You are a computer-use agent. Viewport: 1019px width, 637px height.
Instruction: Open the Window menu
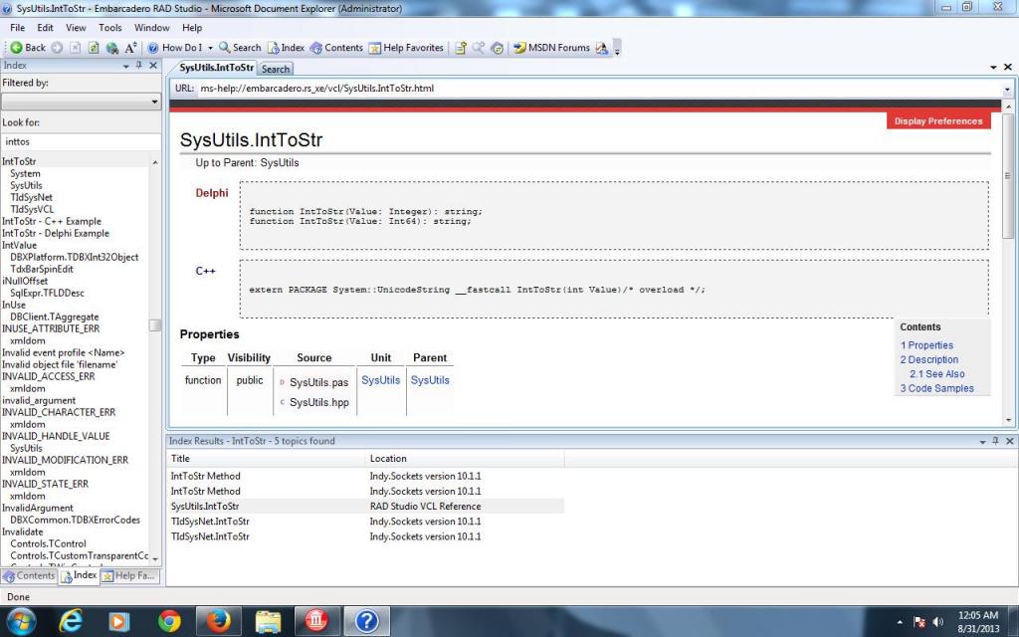152,27
